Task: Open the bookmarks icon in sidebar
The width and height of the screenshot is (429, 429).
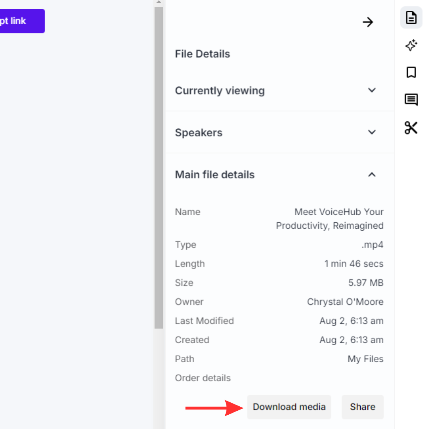Action: pyautogui.click(x=411, y=72)
